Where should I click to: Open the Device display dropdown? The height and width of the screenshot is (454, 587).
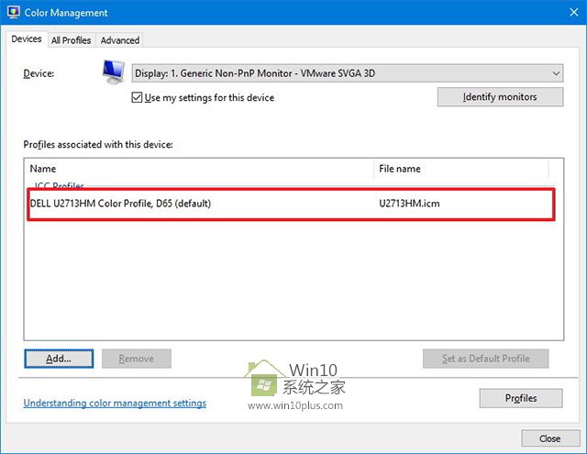(x=347, y=73)
